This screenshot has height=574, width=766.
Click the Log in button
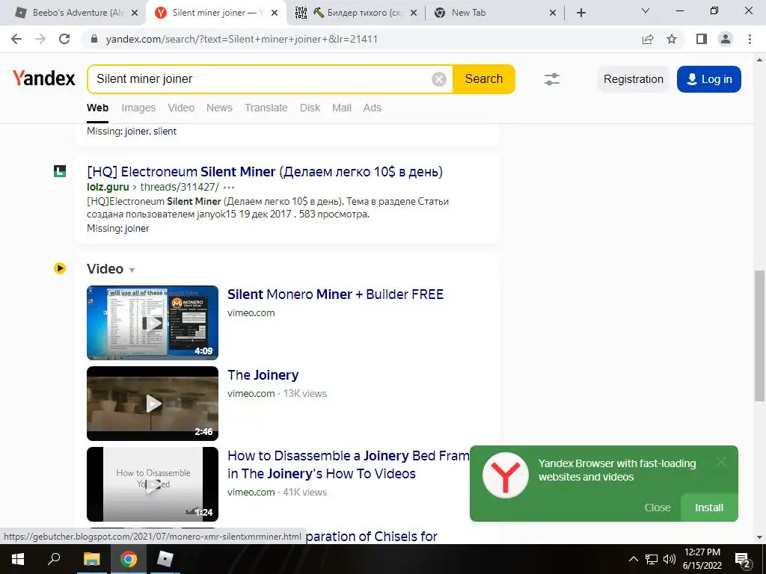pyautogui.click(x=709, y=79)
